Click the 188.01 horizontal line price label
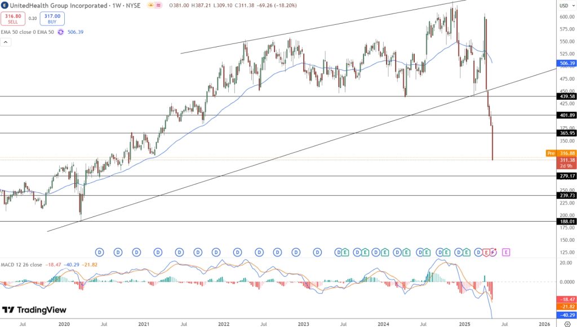 (567, 222)
